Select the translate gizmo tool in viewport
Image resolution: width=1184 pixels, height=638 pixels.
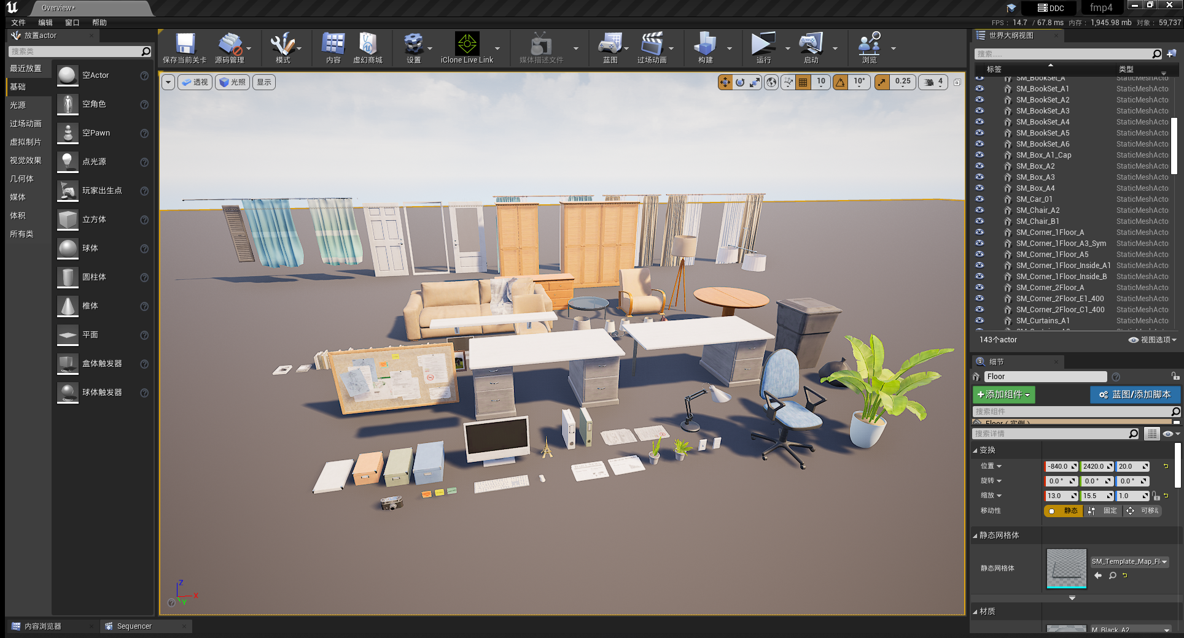point(725,82)
